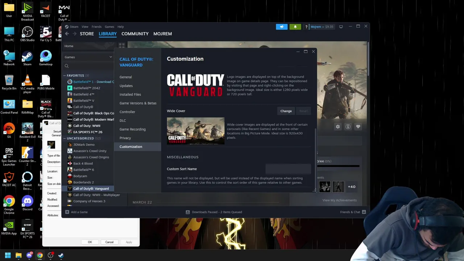Image resolution: width=464 pixels, height=261 pixels.
Task: Select Recycle Bin on desktop
Action: [x=9, y=83]
